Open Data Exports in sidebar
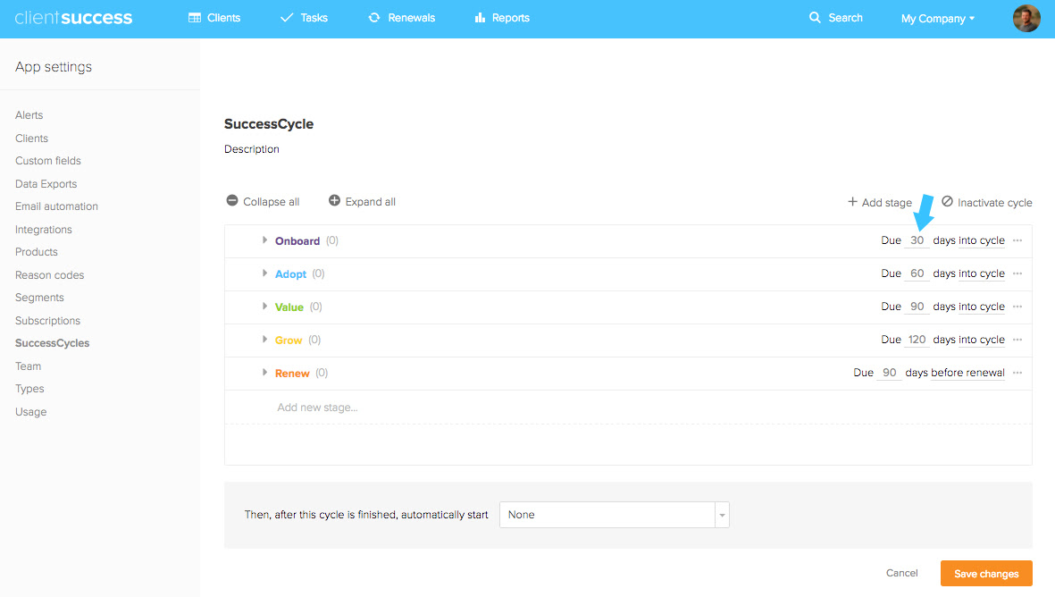Screen dimensions: 1055x597 click(46, 184)
